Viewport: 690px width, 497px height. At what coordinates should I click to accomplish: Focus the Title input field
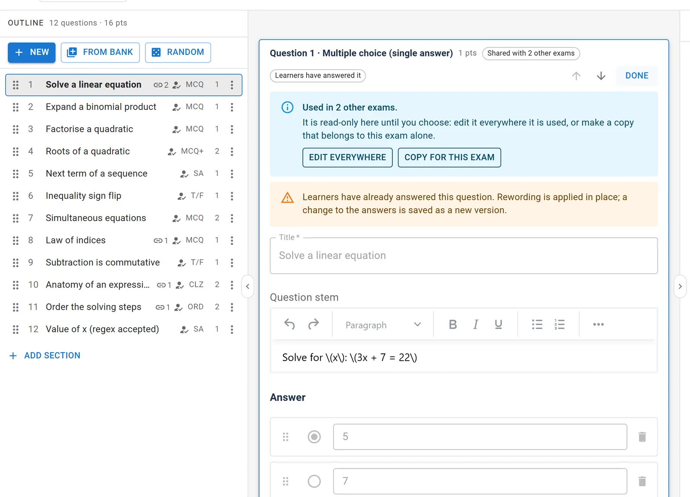point(464,255)
